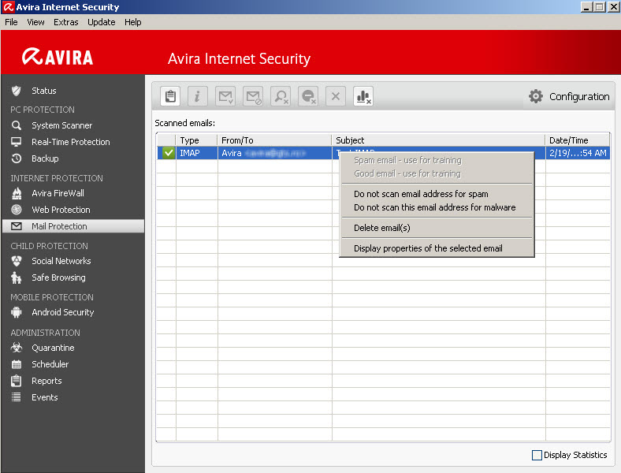This screenshot has width=621, height=473.
Task: Open Backup section
Action: [45, 158]
